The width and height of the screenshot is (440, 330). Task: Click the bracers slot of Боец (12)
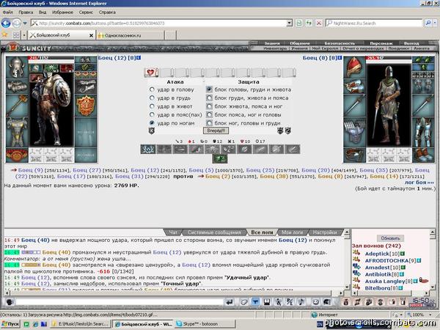pyautogui.click(x=17, y=87)
